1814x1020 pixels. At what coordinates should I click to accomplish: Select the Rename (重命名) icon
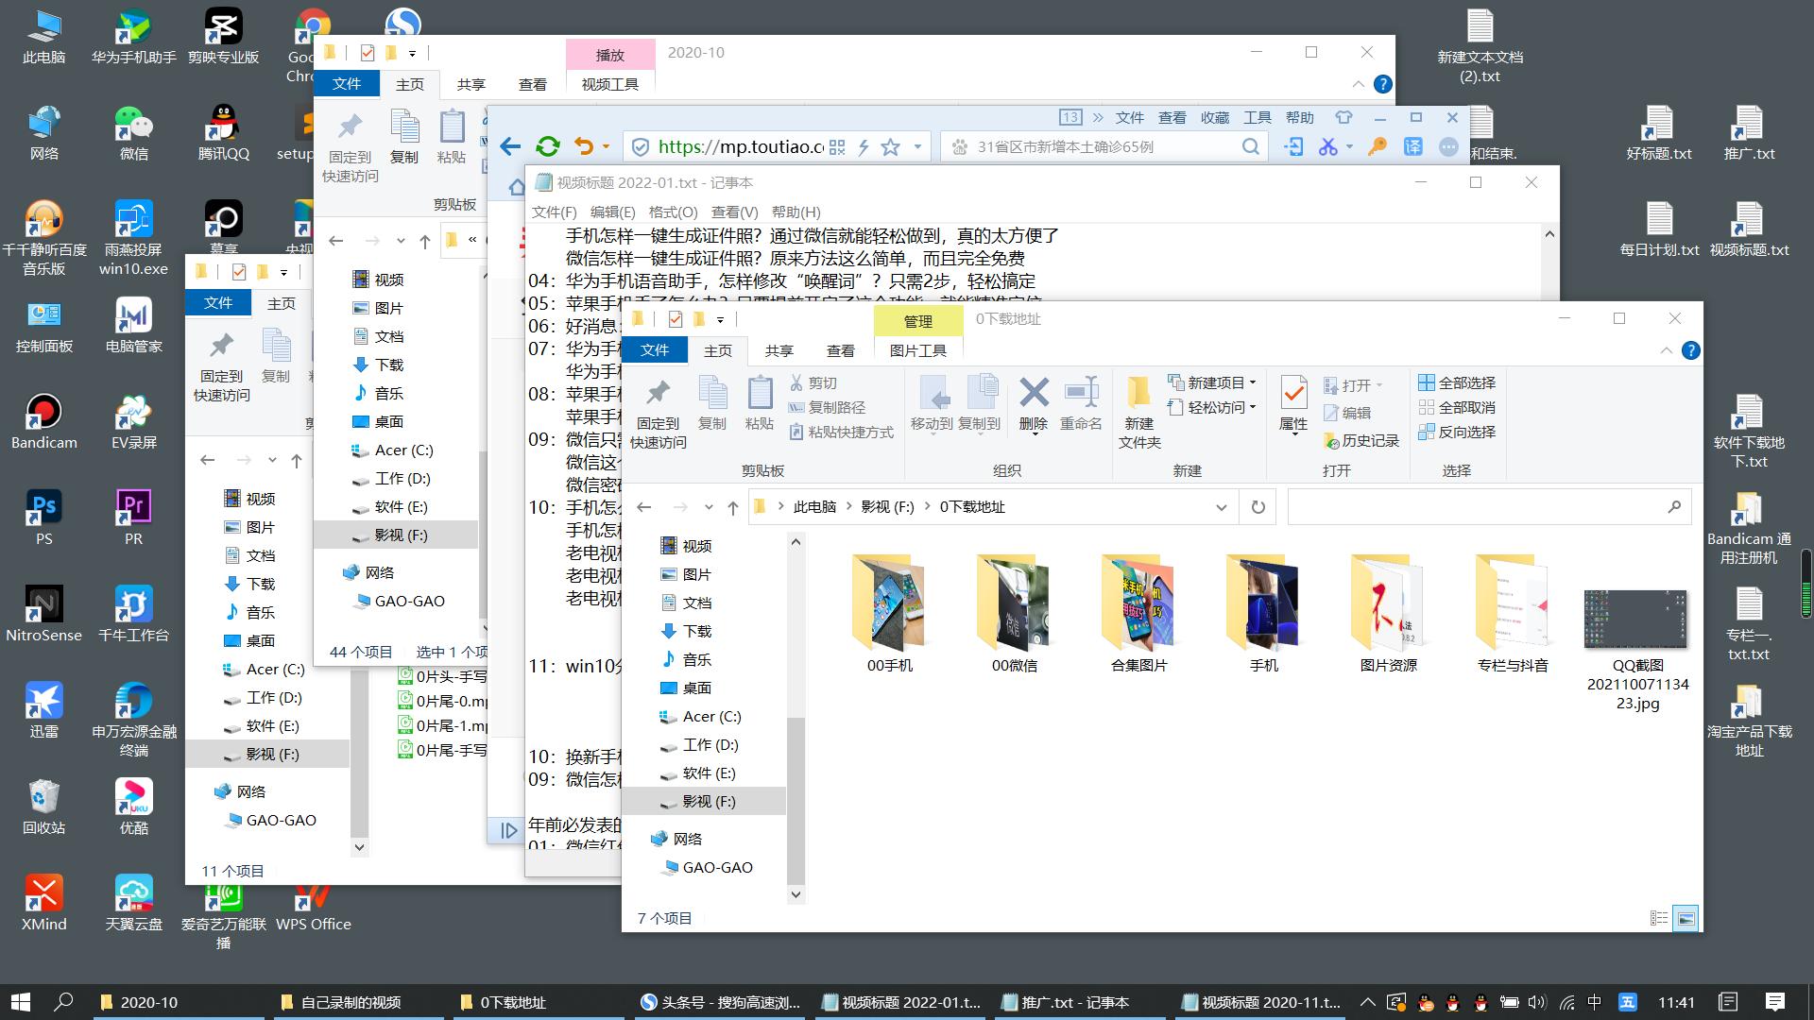(1081, 404)
